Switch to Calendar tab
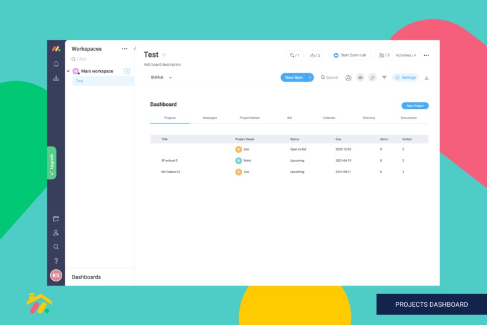487x325 pixels. (x=329, y=118)
